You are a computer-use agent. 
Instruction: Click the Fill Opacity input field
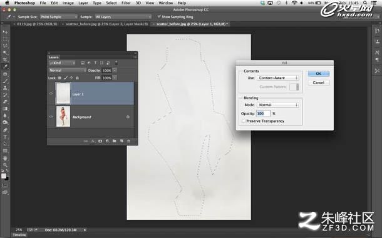tap(263, 114)
